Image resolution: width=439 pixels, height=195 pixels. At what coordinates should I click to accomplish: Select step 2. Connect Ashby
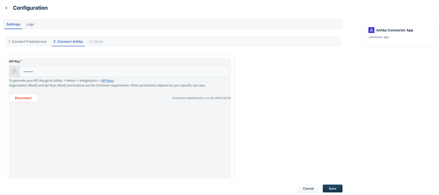tap(68, 42)
